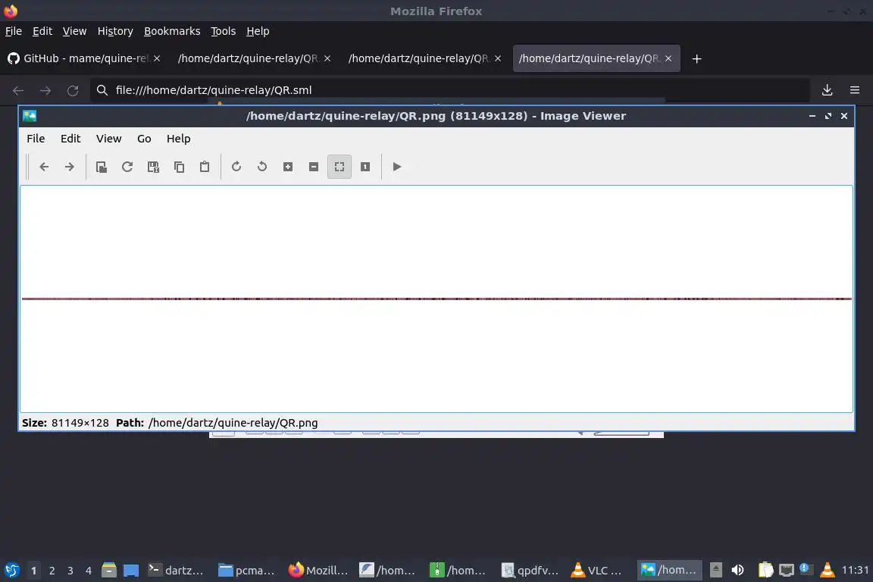Copy the image using the toolbar copy icon
The width and height of the screenshot is (873, 582).
click(x=179, y=167)
